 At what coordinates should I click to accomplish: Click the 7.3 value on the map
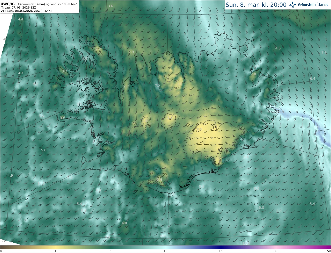coord(324,53)
